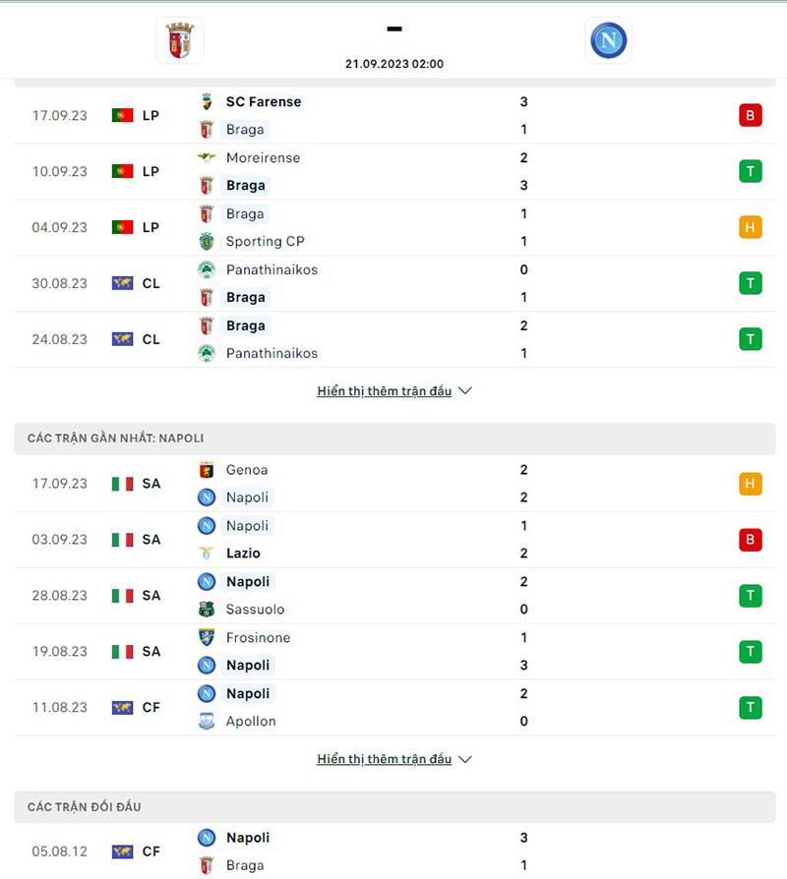This screenshot has width=787, height=879.
Task: Toggle the orange H badge for Genoa match
Action: pos(751,483)
